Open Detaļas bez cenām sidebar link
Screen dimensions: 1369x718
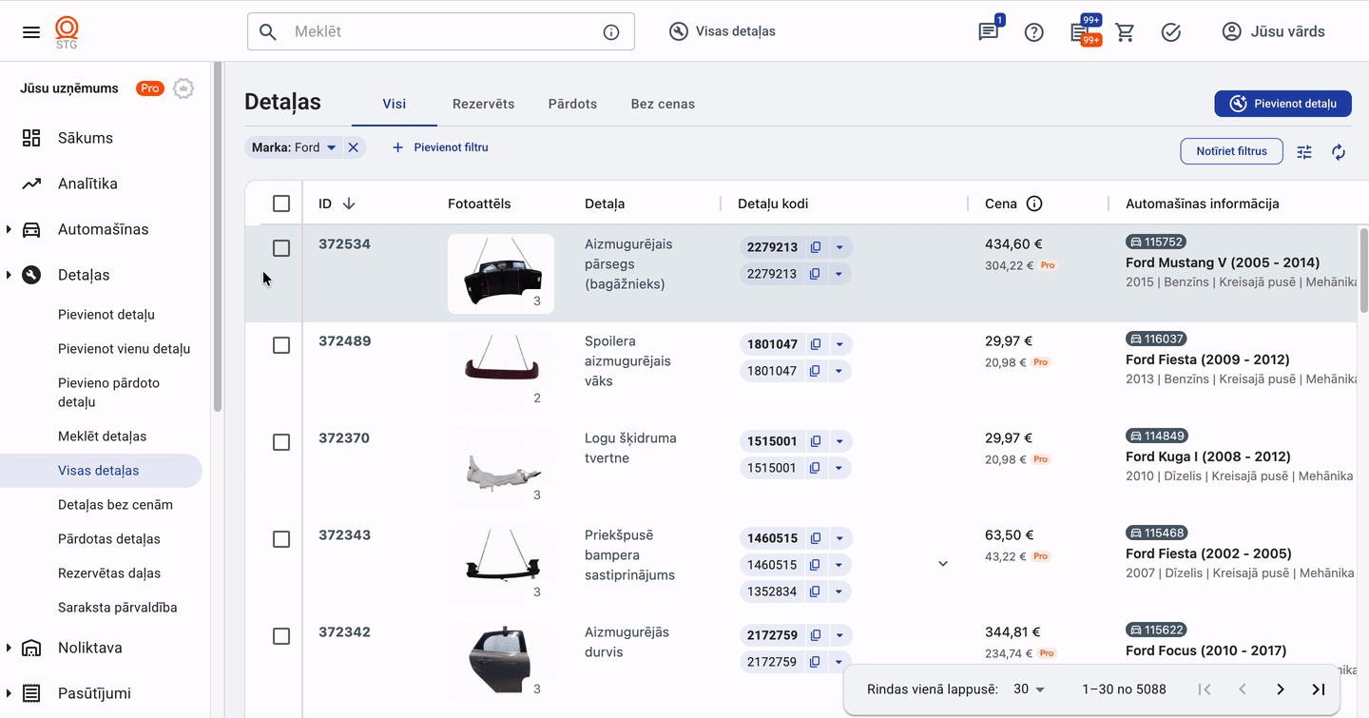115,505
